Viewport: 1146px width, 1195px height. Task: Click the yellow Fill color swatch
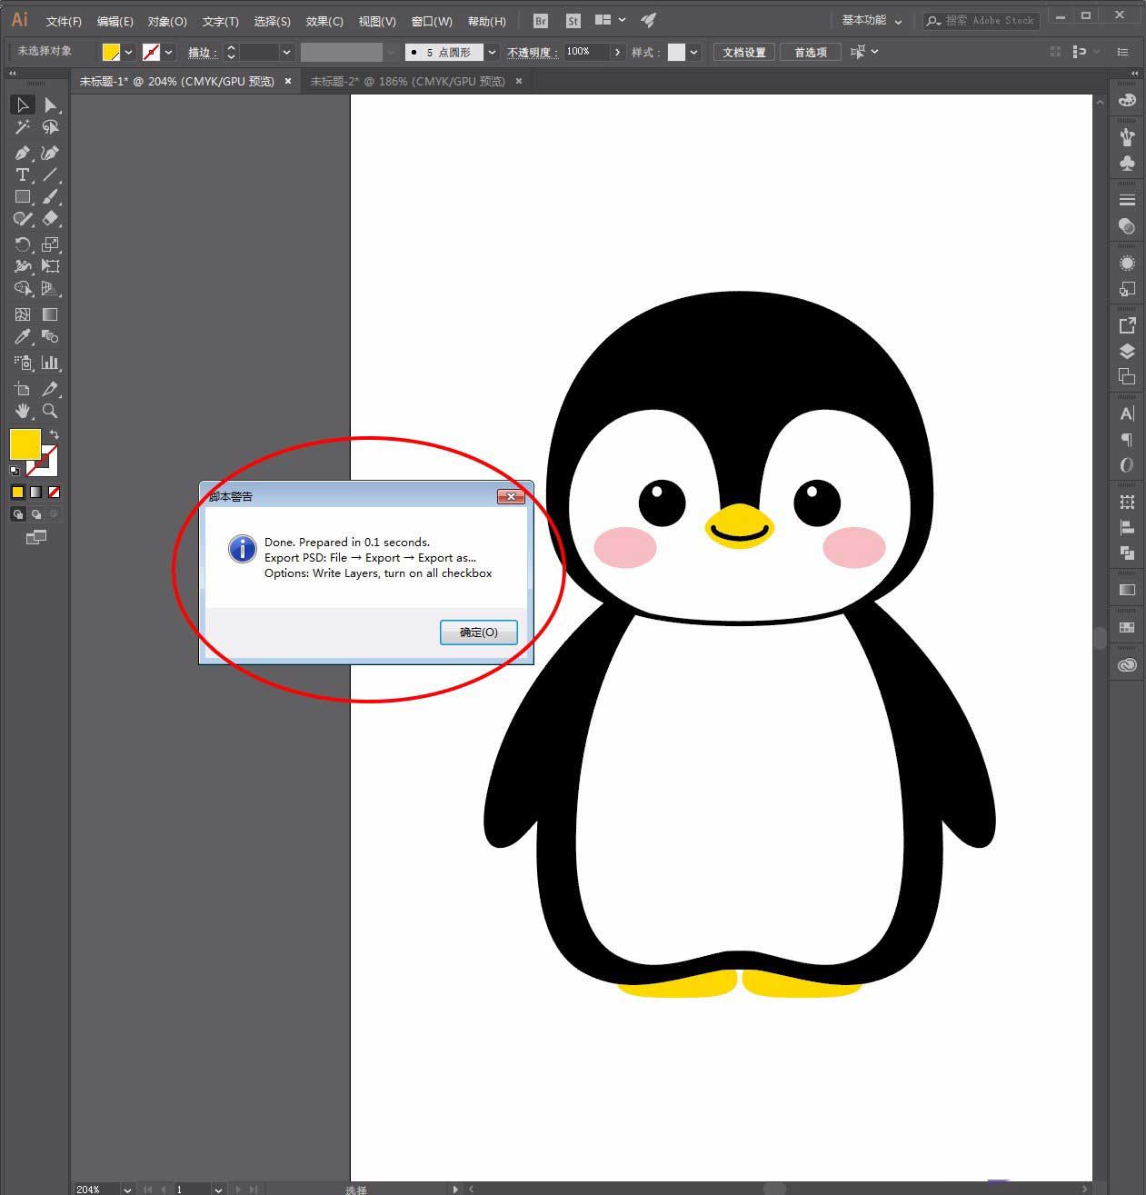(24, 443)
